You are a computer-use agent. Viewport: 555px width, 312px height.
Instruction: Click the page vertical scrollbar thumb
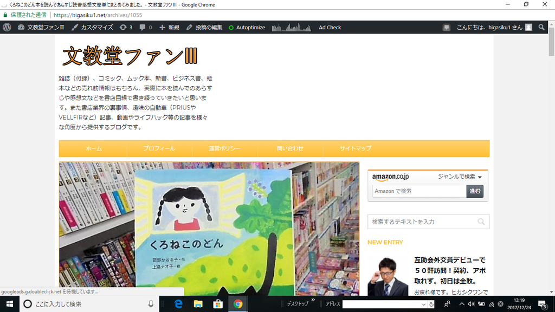pyautogui.click(x=551, y=42)
